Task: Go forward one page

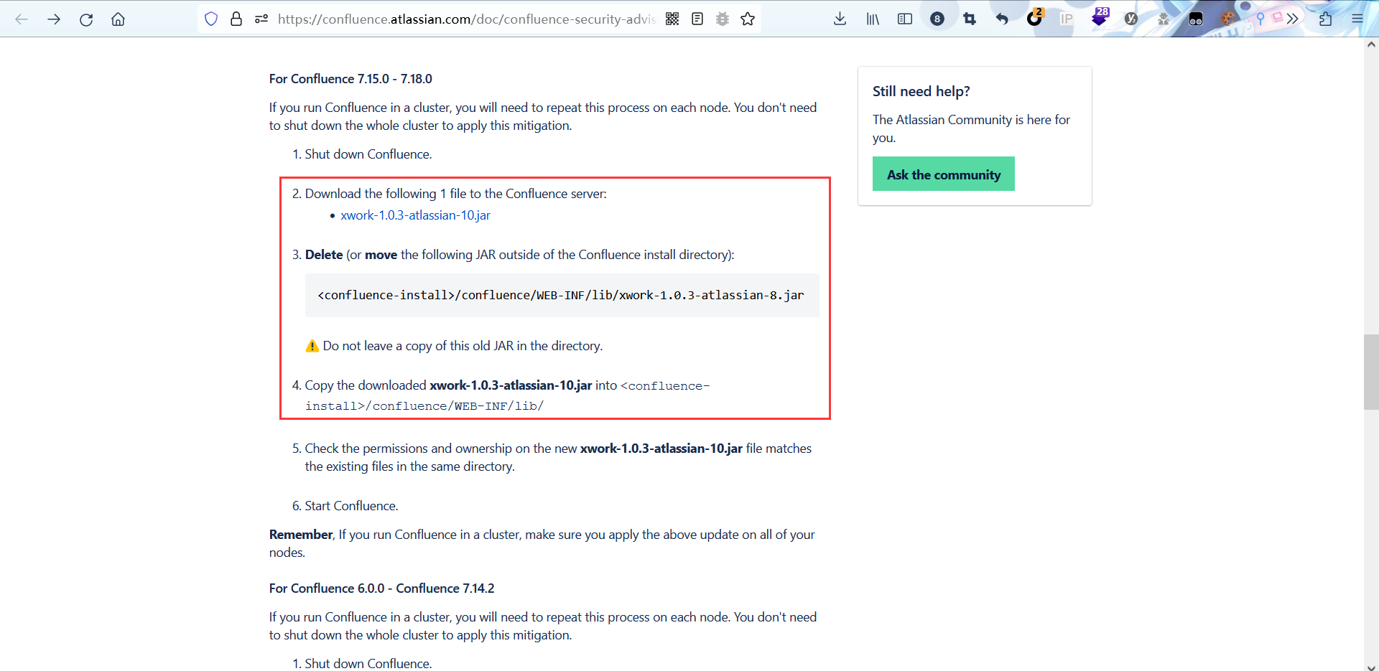Action: tap(54, 19)
